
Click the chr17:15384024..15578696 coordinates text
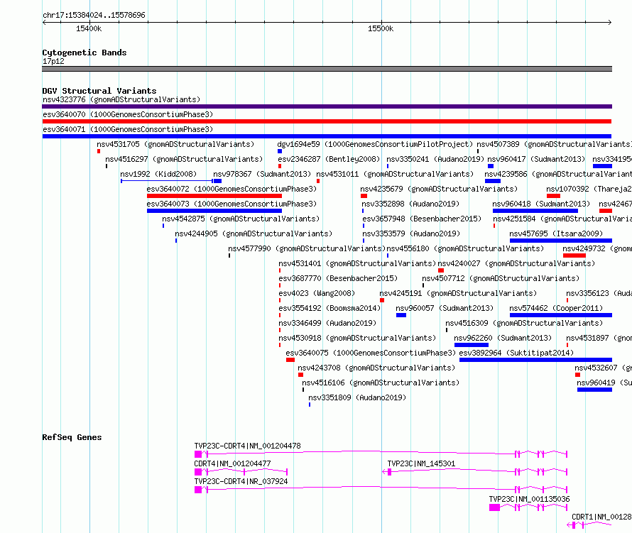pos(94,16)
